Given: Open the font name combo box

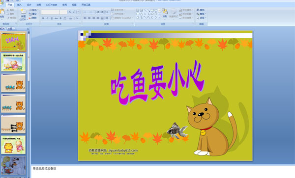Looking at the screenshot, I should pos(50,12).
